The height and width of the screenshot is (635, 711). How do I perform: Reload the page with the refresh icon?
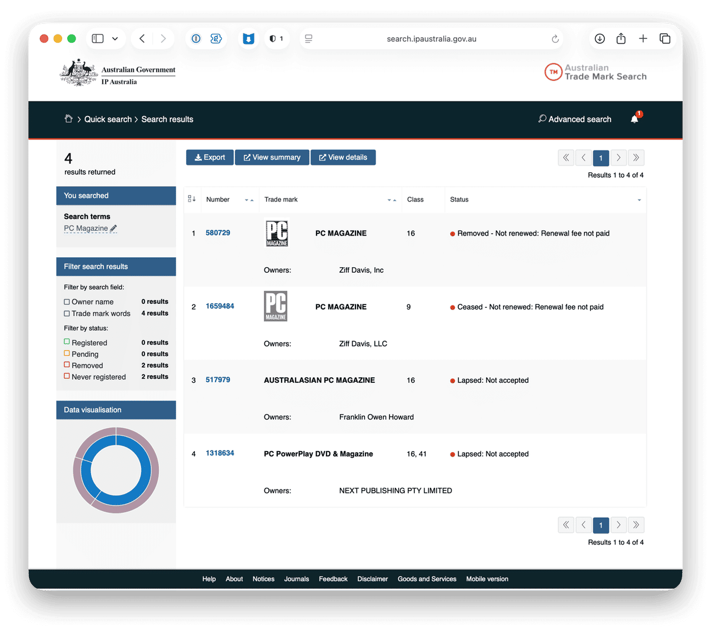click(x=555, y=39)
